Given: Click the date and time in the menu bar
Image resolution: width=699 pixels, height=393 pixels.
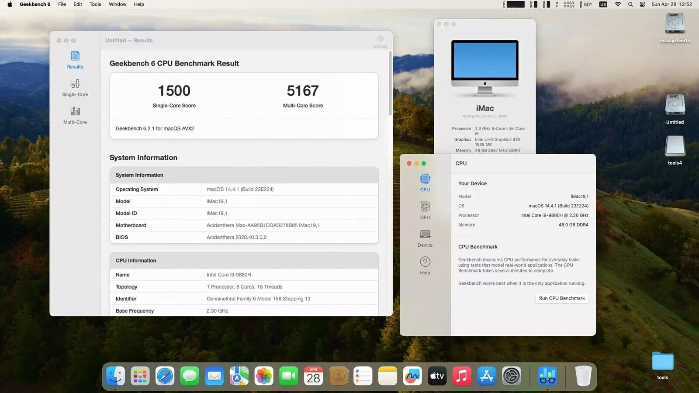Looking at the screenshot, I should (672, 4).
